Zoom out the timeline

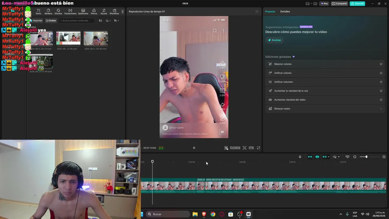[x=355, y=157]
